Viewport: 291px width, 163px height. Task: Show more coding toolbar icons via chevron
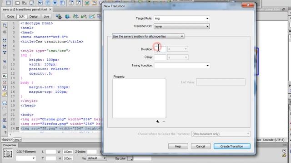[x=5, y=132]
